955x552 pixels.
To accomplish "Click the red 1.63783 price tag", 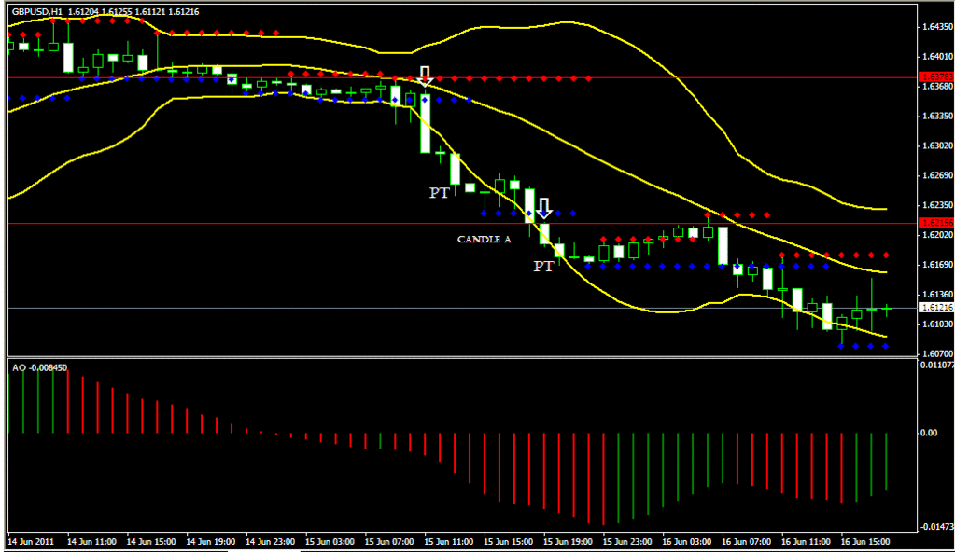I will [x=936, y=77].
